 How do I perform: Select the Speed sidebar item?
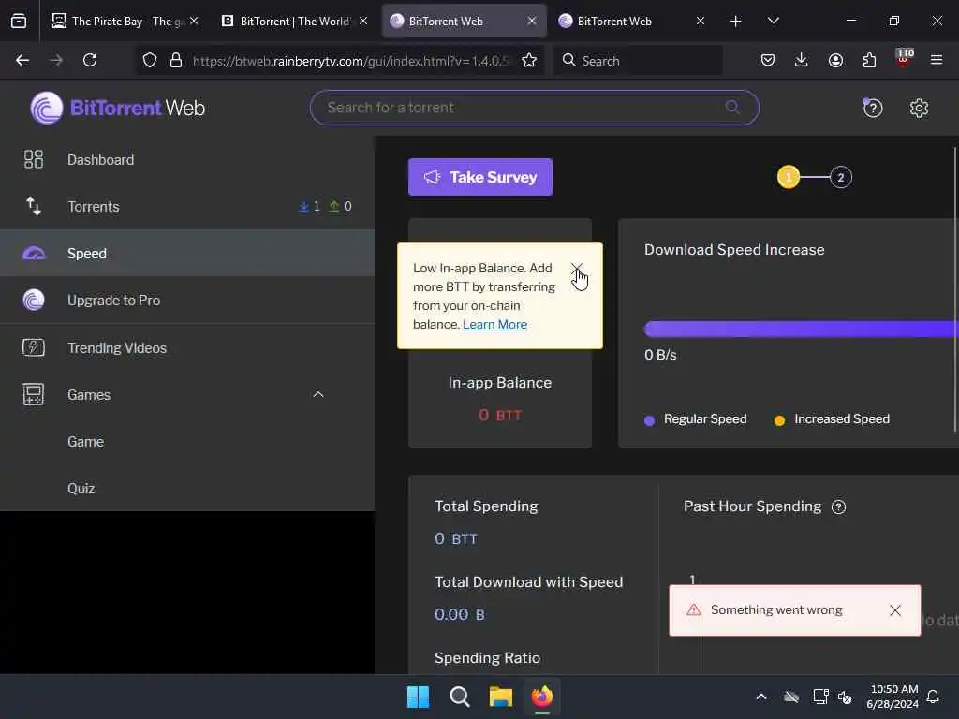pos(187,253)
